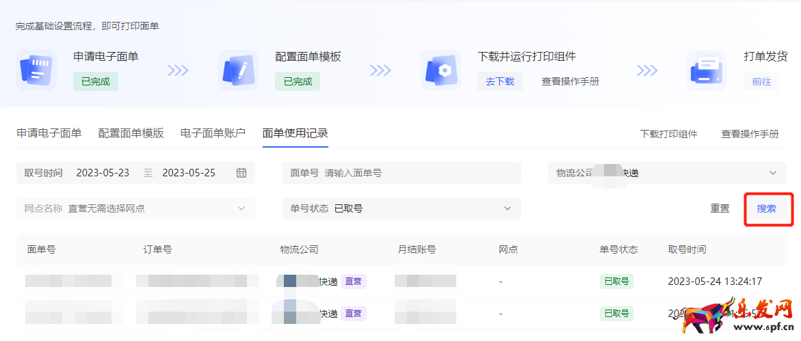Click 直营 tag in the second row
801x341 pixels.
tap(354, 313)
